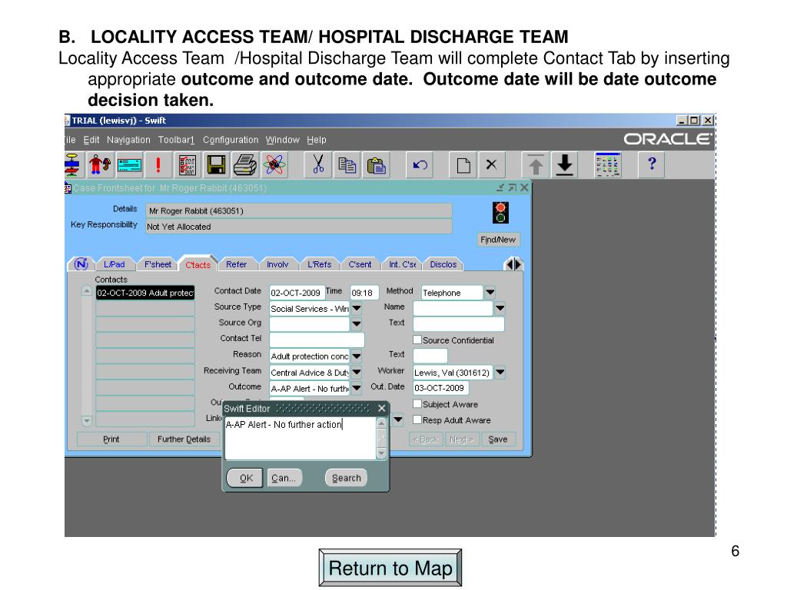Switch to the F'sheet tab

click(158, 264)
